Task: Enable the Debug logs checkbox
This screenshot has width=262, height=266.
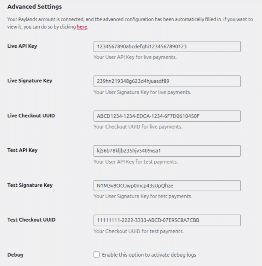Action: pyautogui.click(x=97, y=255)
